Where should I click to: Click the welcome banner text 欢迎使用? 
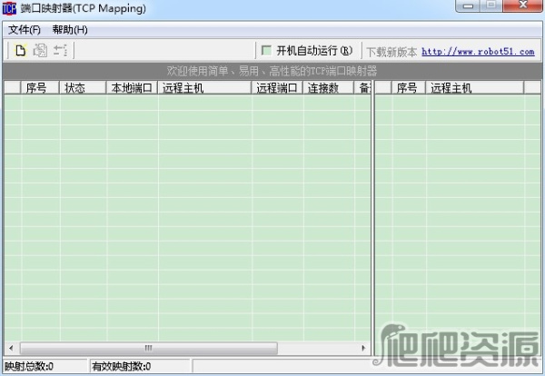272,71
